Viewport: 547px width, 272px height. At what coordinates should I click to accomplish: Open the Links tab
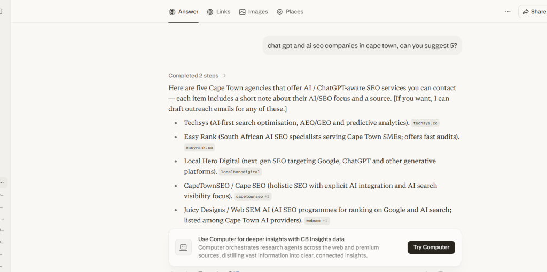pyautogui.click(x=218, y=12)
